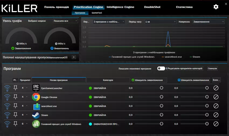The width and height of the screenshot is (229, 136).
Task: Click the Epic Games application icon
Action: pyautogui.click(x=36, y=88)
